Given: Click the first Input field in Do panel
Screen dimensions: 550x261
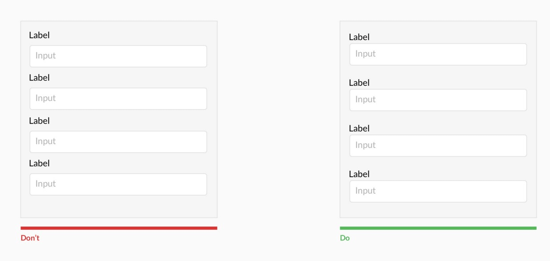Looking at the screenshot, I should click(x=438, y=54).
